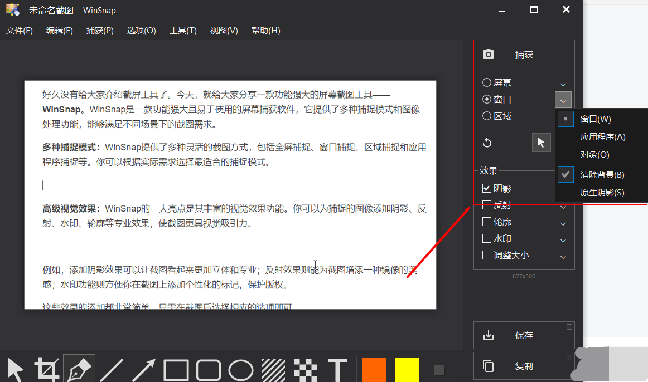Open the 捕获(P) menu

(100, 31)
